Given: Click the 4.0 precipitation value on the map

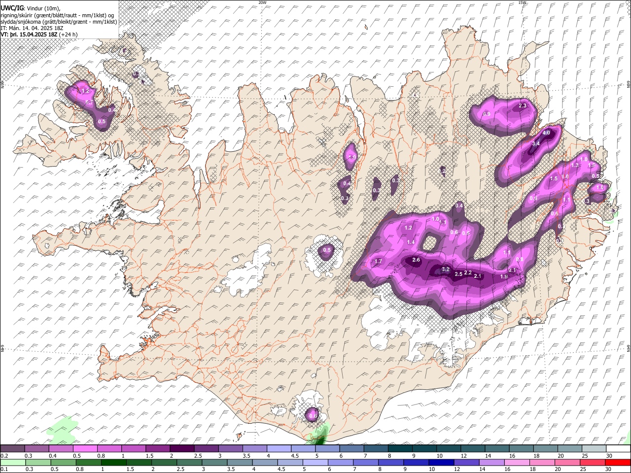Looking at the screenshot, I should tap(546, 133).
